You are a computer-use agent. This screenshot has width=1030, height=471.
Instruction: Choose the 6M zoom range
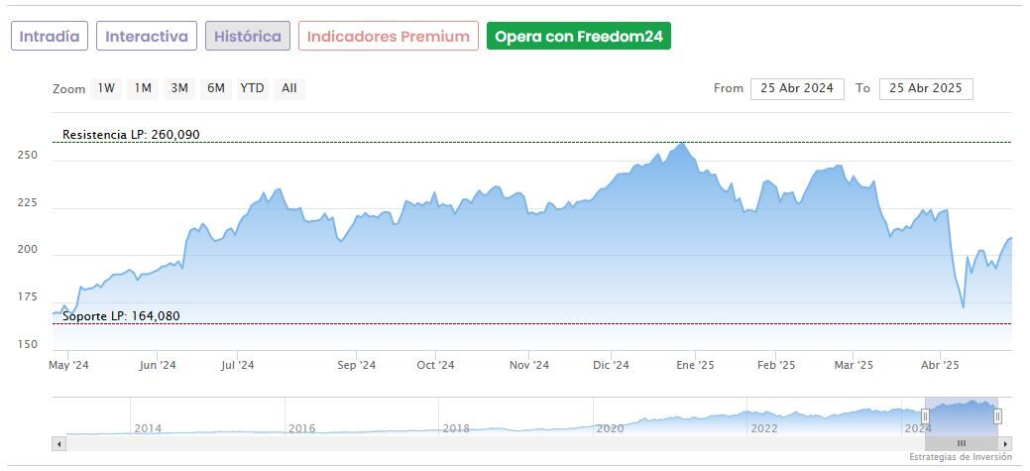click(x=215, y=88)
